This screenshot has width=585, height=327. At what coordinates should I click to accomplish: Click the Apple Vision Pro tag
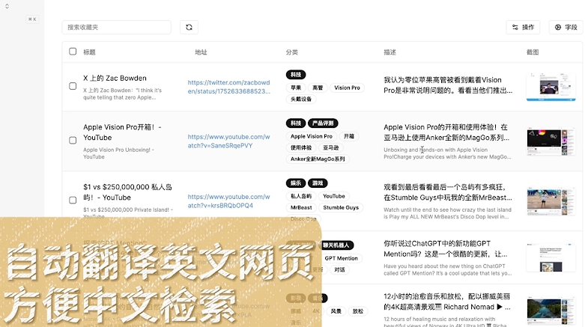coord(312,136)
